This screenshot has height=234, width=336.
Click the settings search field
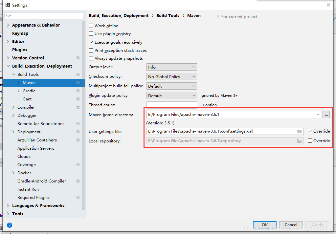tap(44, 16)
